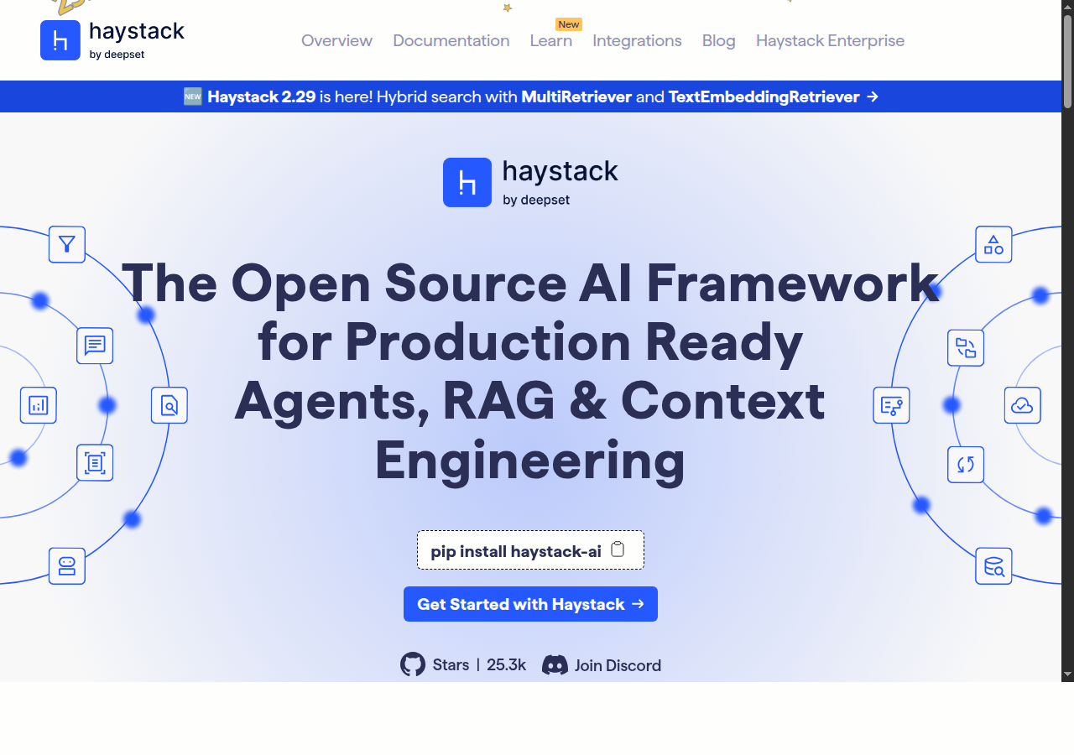The height and width of the screenshot is (755, 1074).
Task: Click the filter funnel icon
Action: click(x=67, y=244)
